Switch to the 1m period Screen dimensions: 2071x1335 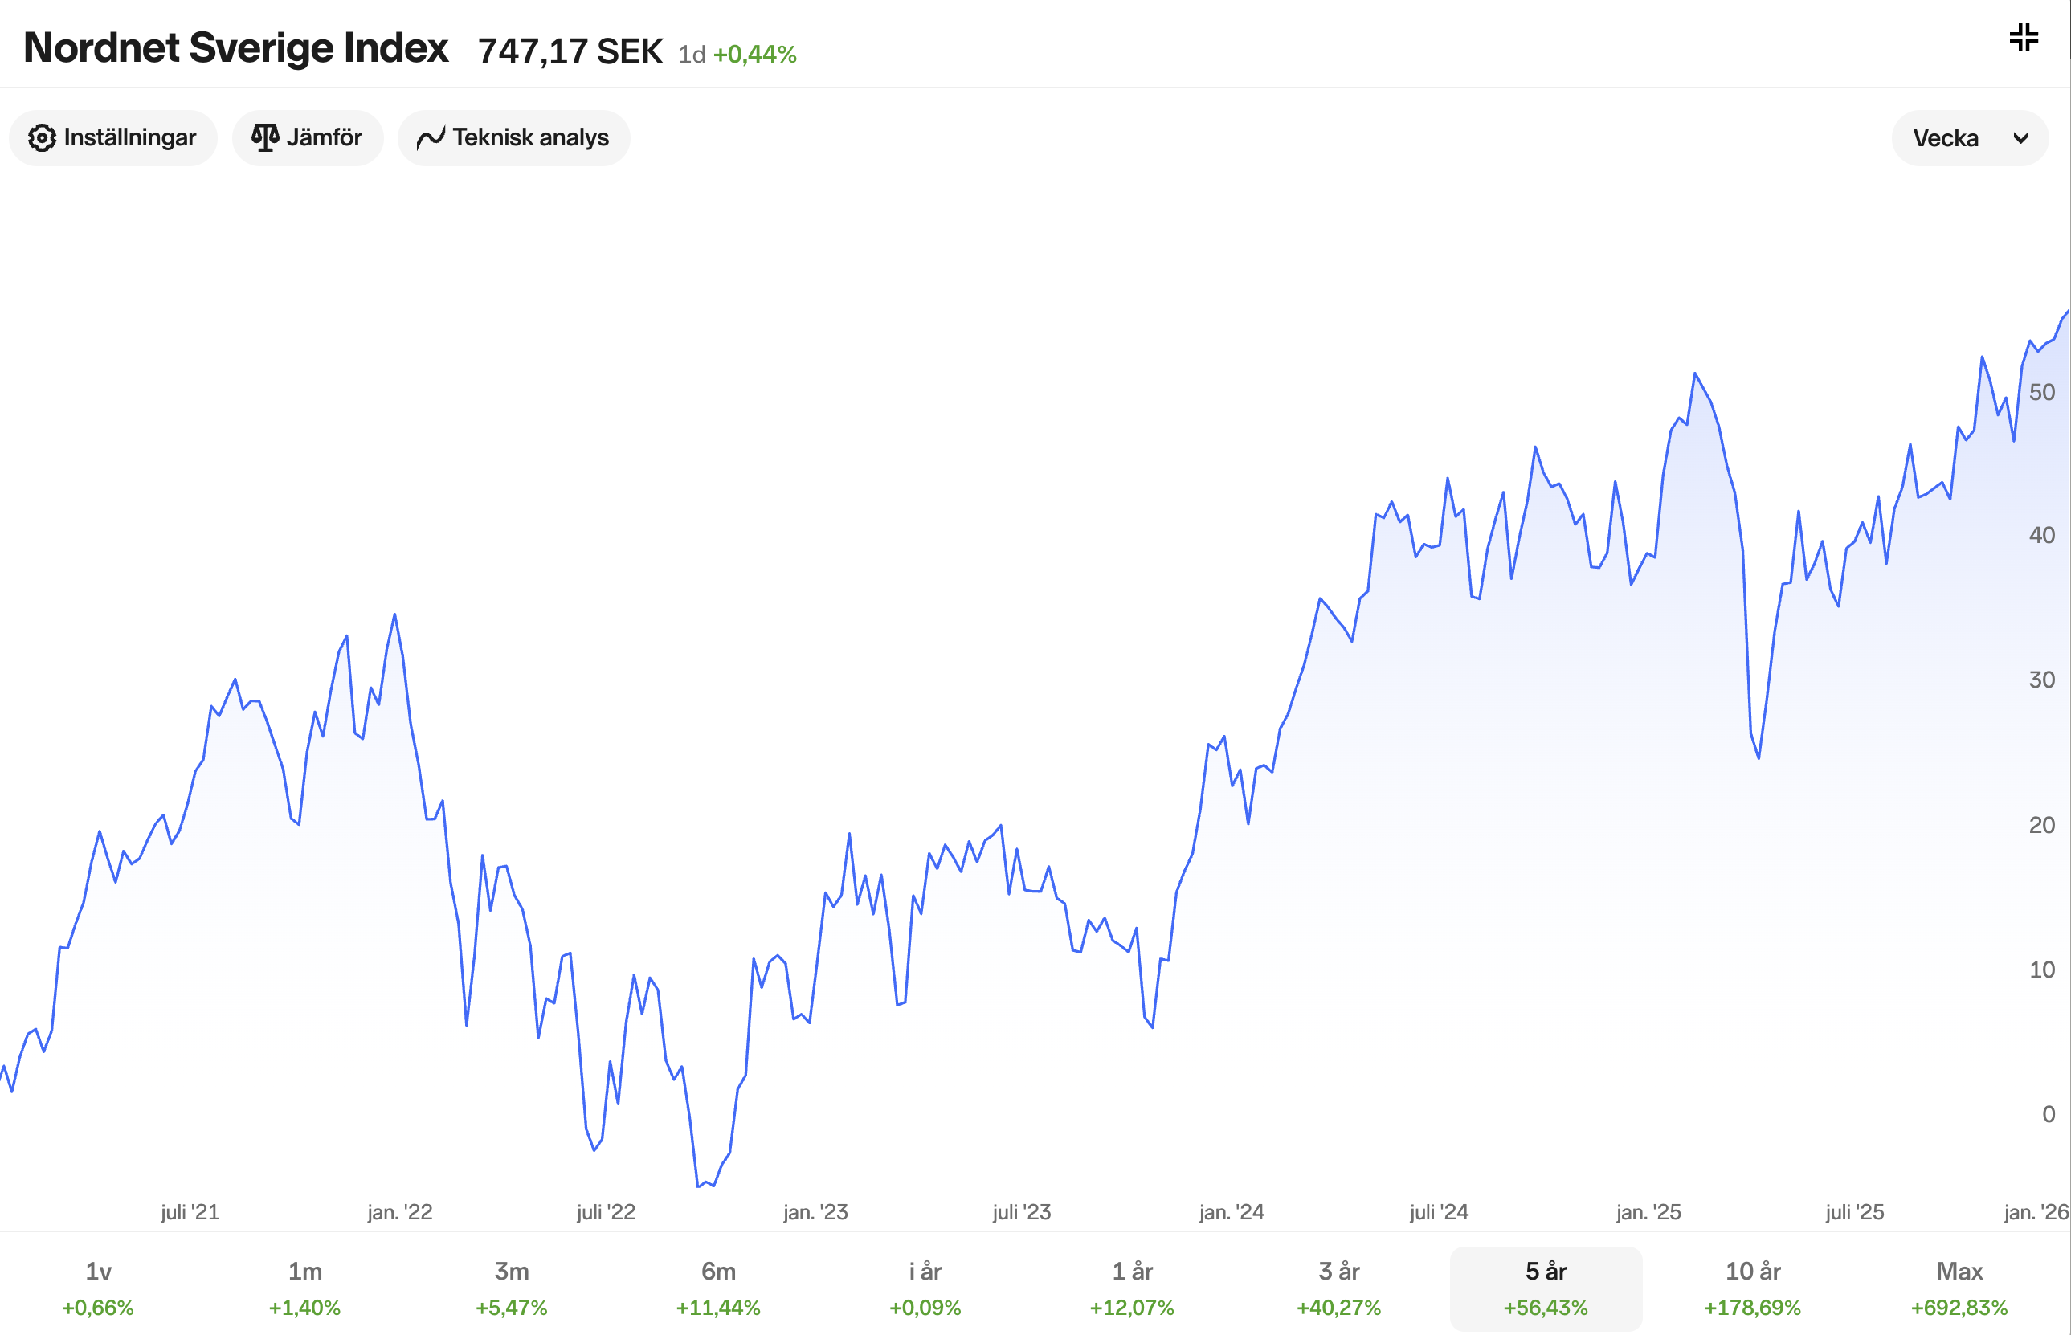304,1288
